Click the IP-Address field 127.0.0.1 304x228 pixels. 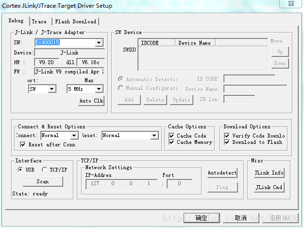pyautogui.click(x=121, y=184)
